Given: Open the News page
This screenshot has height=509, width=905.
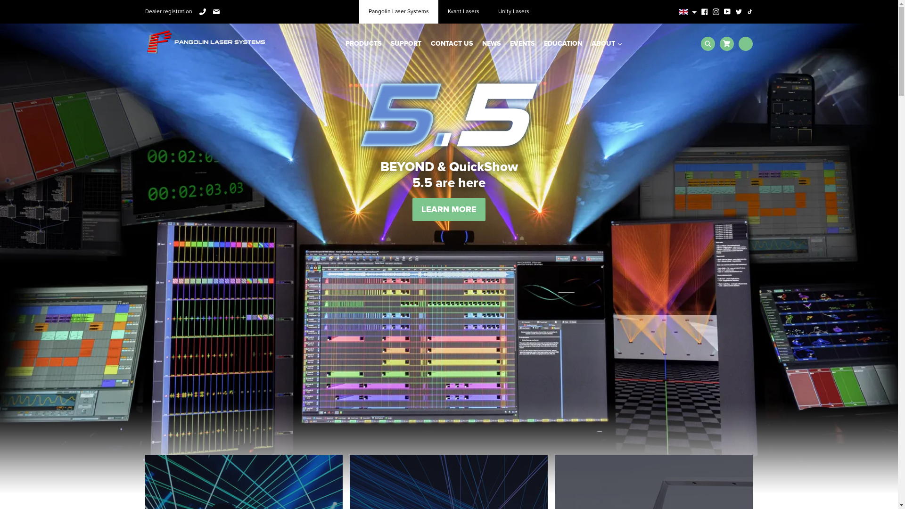Looking at the screenshot, I should pyautogui.click(x=491, y=44).
